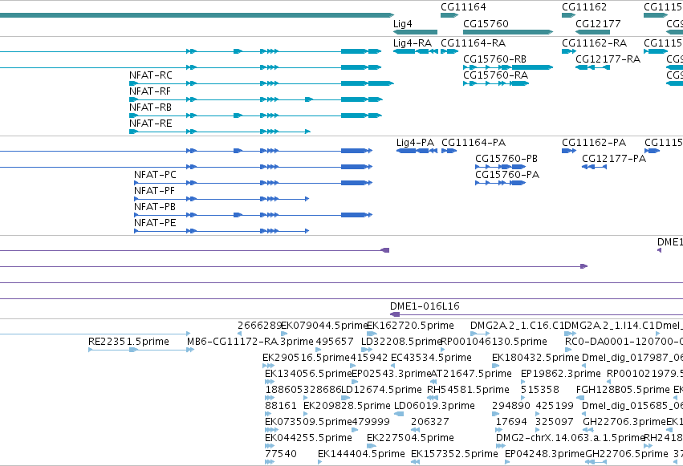Click the EP04248.3prime EST label

click(544, 454)
